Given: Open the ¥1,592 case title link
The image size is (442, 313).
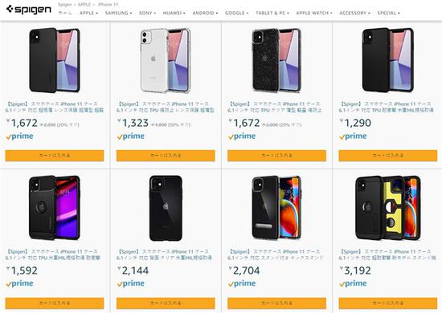Looking at the screenshot, I should [53, 254].
